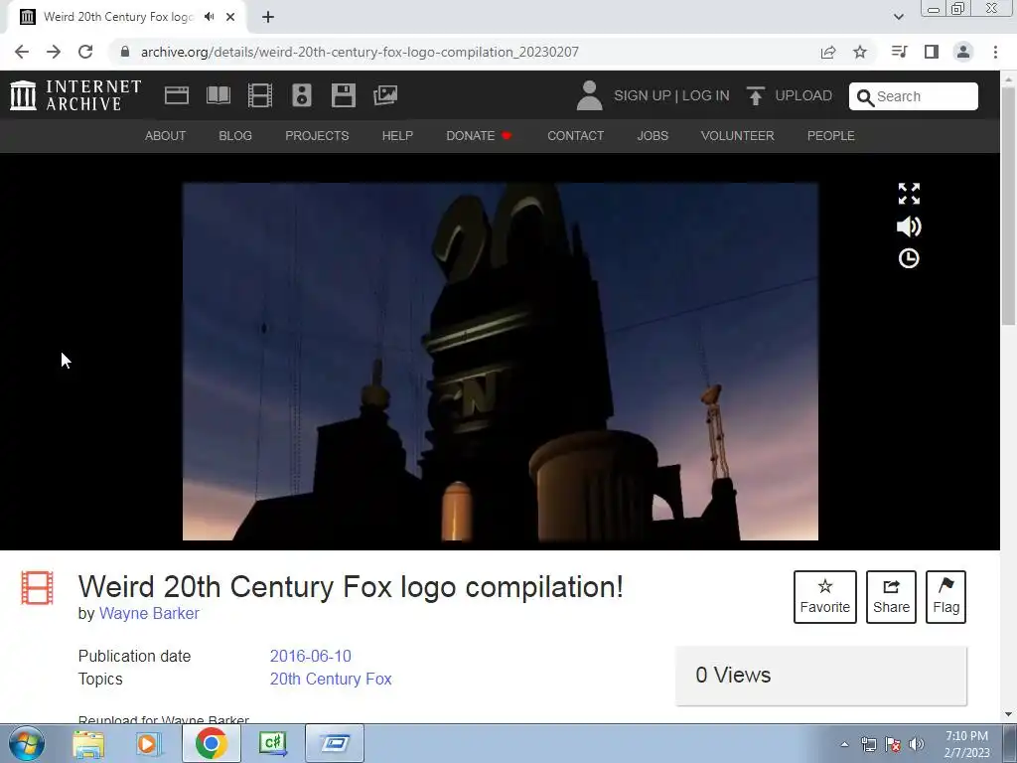This screenshot has height=763, width=1017.
Task: Open the Images section icon
Action: tap(385, 95)
